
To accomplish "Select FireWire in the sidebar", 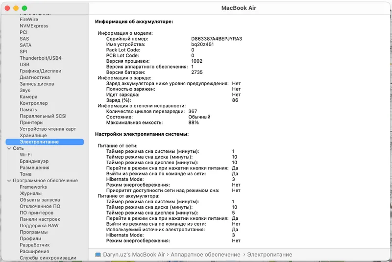I will tap(29, 20).
